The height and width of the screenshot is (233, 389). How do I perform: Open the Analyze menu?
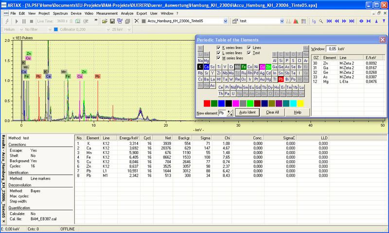tap(127, 14)
